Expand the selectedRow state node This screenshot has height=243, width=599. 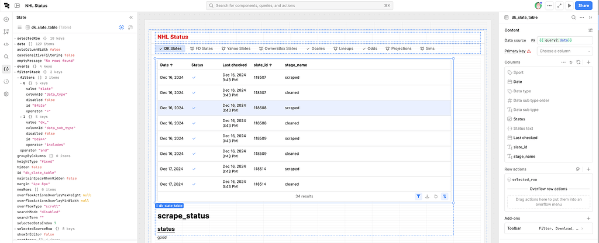(15, 39)
